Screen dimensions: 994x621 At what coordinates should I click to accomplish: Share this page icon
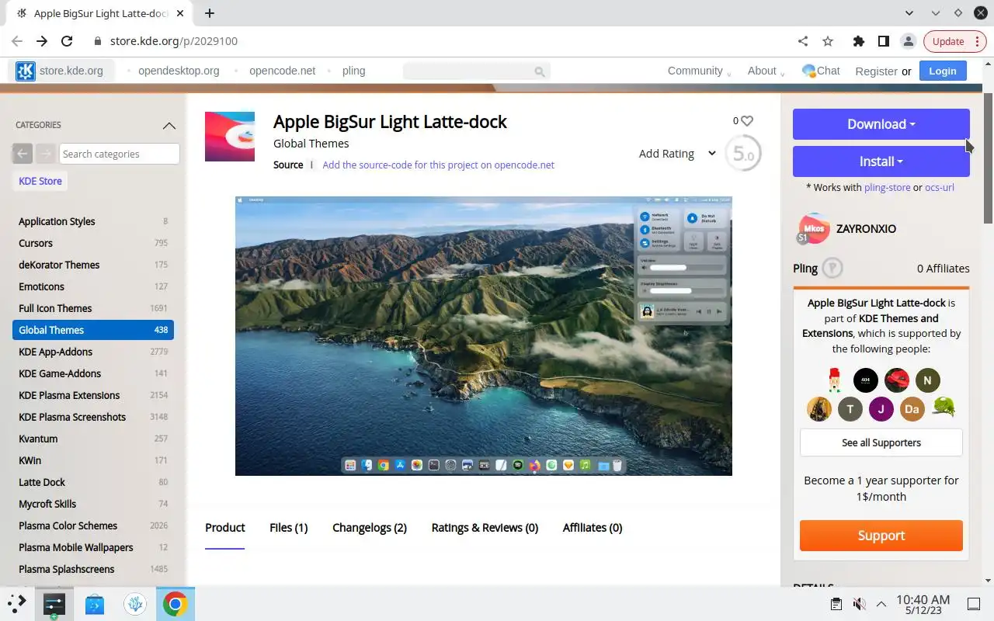803,41
